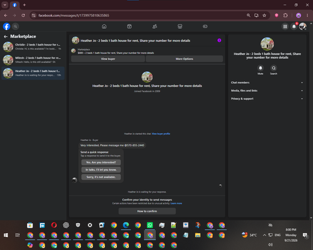Search in conversation using right panel icon

point(274,68)
